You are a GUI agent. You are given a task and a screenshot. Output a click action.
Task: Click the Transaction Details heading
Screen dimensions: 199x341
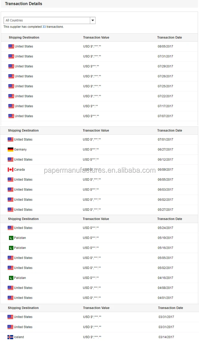24,4
